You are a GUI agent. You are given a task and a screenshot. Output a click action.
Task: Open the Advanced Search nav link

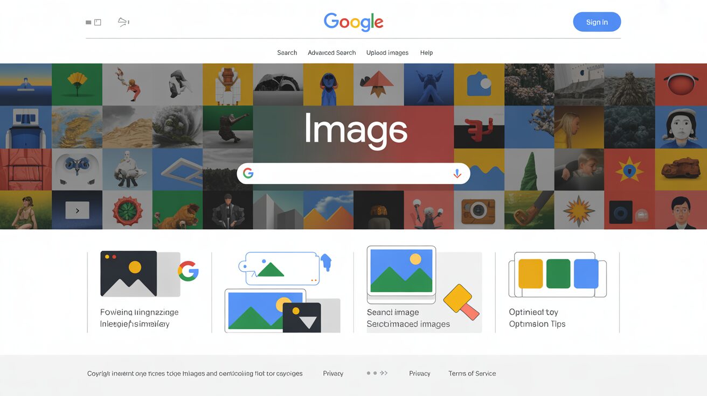coord(331,53)
